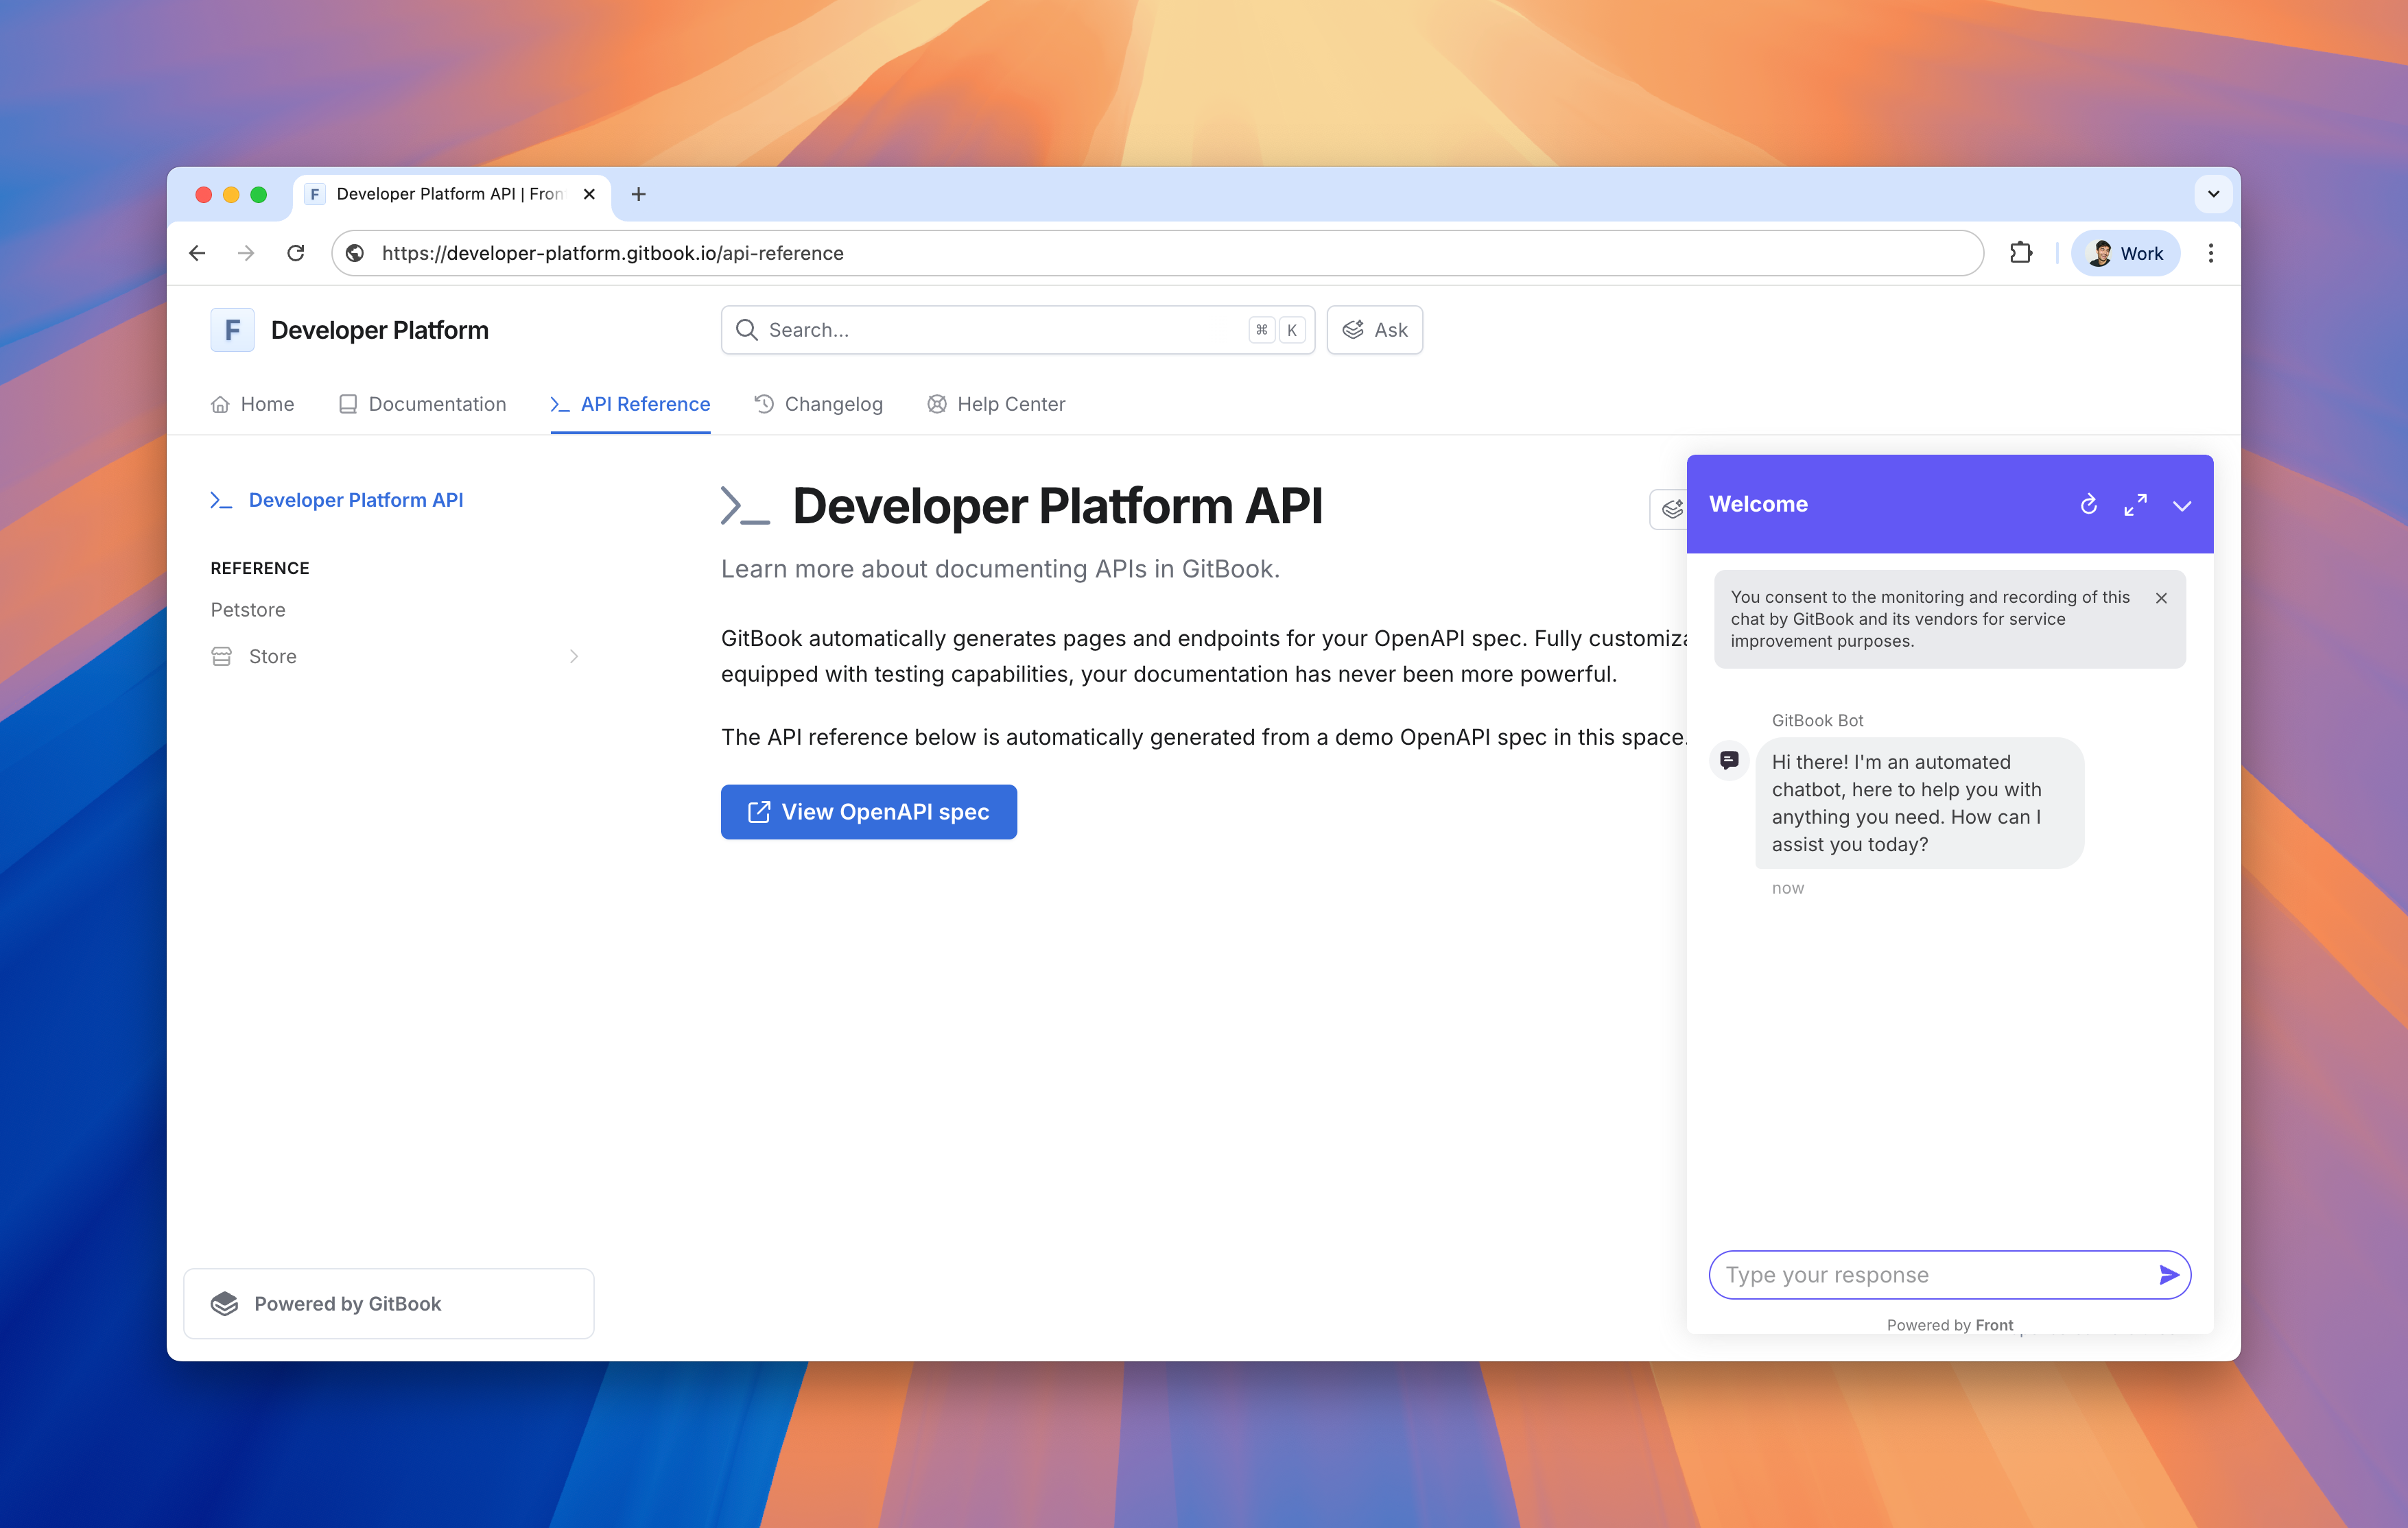Image resolution: width=2408 pixels, height=1528 pixels.
Task: Open the browser extensions puzzle icon
Action: [2020, 253]
